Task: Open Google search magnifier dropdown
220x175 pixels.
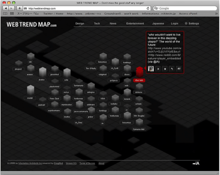Action: [156, 8]
